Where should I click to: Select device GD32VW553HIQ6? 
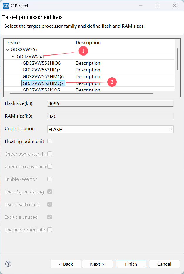tap(41, 63)
